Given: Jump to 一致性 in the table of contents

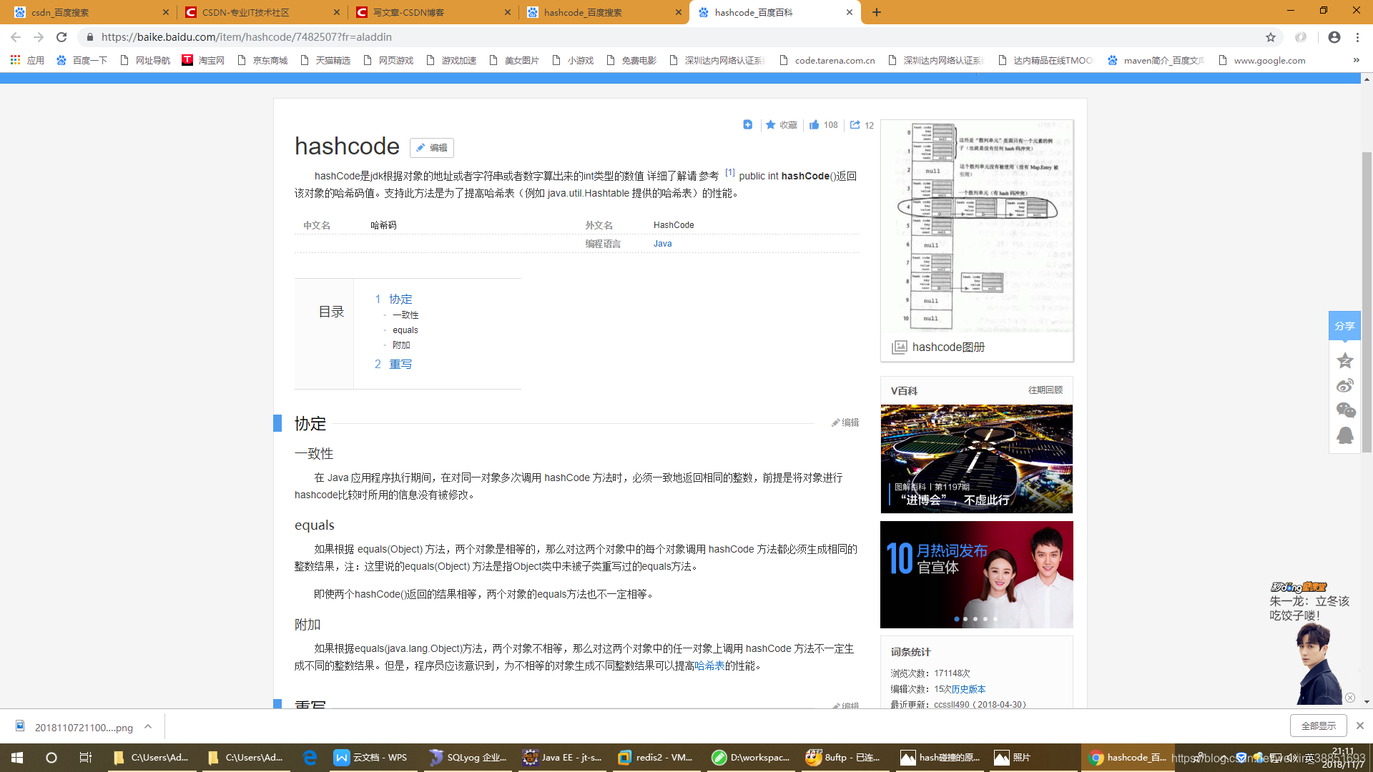Looking at the screenshot, I should pyautogui.click(x=405, y=315).
